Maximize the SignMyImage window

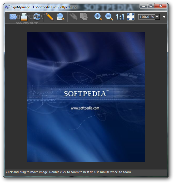coord(151,6)
